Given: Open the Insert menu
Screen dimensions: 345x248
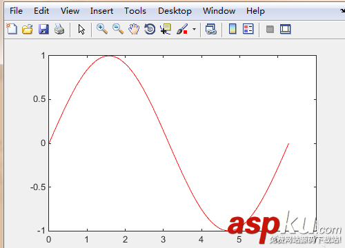Looking at the screenshot, I should 101,11.
